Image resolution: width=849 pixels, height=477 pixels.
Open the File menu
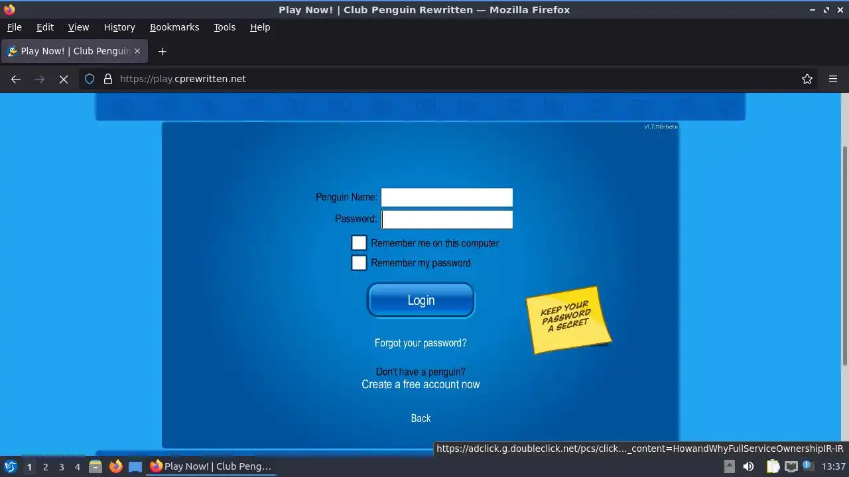pos(14,27)
